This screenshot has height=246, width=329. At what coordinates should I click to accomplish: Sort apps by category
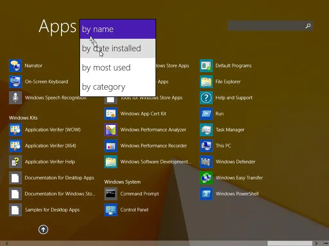click(118, 87)
